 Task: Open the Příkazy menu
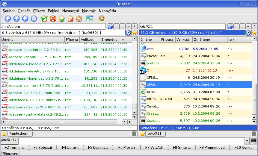(39, 11)
